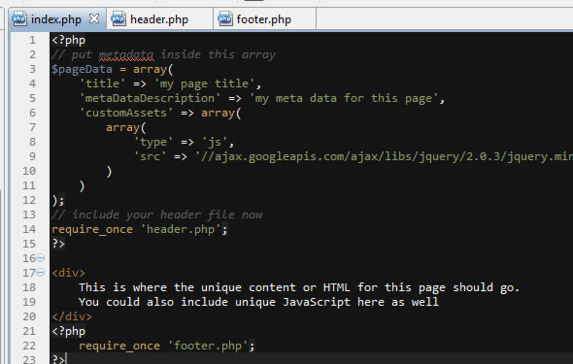Click 'my meta data for this page' string
Screen dimensions: 573x364
(x=344, y=99)
